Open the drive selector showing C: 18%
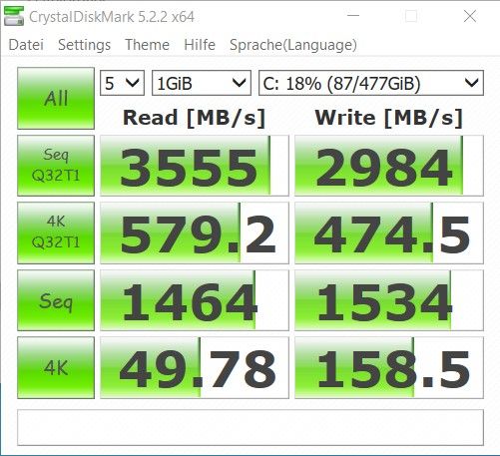The image size is (500, 456). pyautogui.click(x=371, y=83)
